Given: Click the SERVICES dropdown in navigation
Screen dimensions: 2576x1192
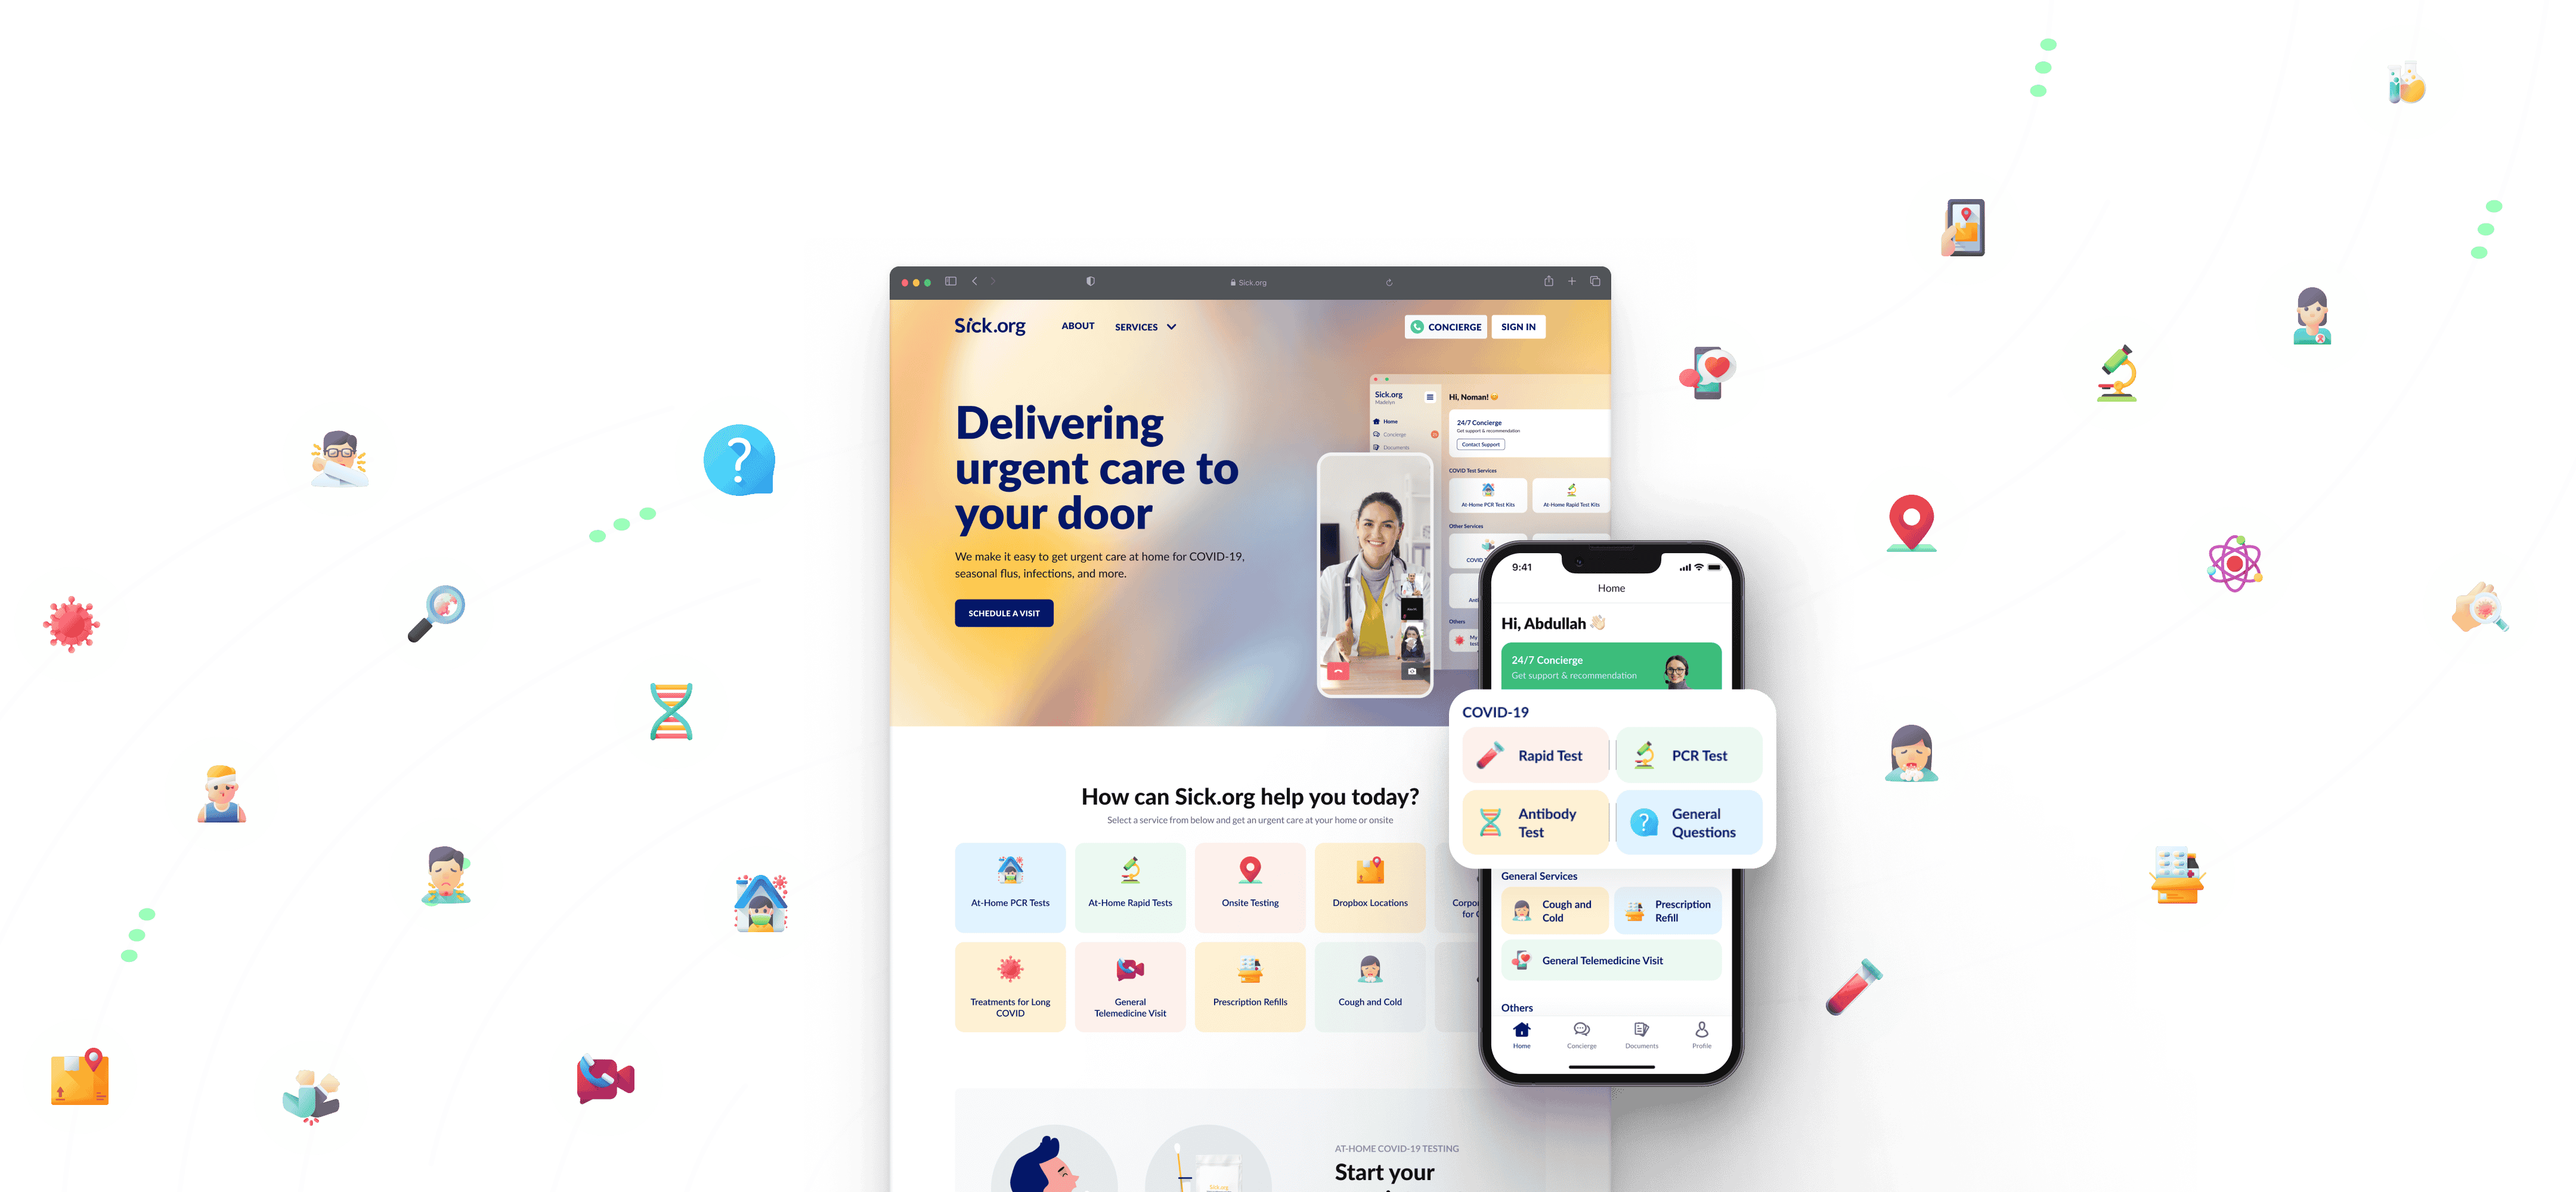Looking at the screenshot, I should pyautogui.click(x=1145, y=327).
